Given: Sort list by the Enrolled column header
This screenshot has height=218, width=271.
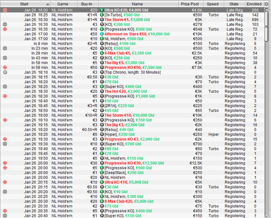Looking at the screenshot, I should tap(255, 4).
